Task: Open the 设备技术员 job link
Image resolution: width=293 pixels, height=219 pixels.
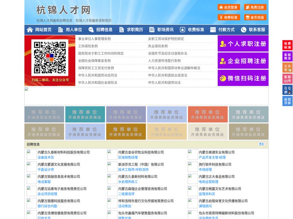Action: (46, 157)
